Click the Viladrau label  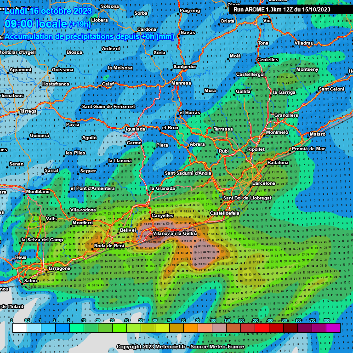point(304,43)
